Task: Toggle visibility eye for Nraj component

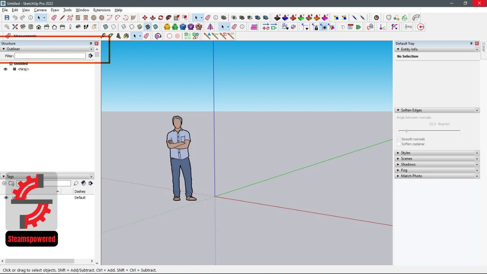Action: coord(5,69)
